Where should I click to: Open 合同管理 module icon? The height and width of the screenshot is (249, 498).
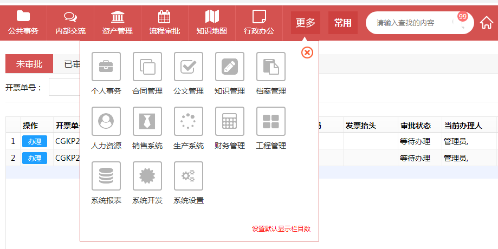click(x=147, y=67)
